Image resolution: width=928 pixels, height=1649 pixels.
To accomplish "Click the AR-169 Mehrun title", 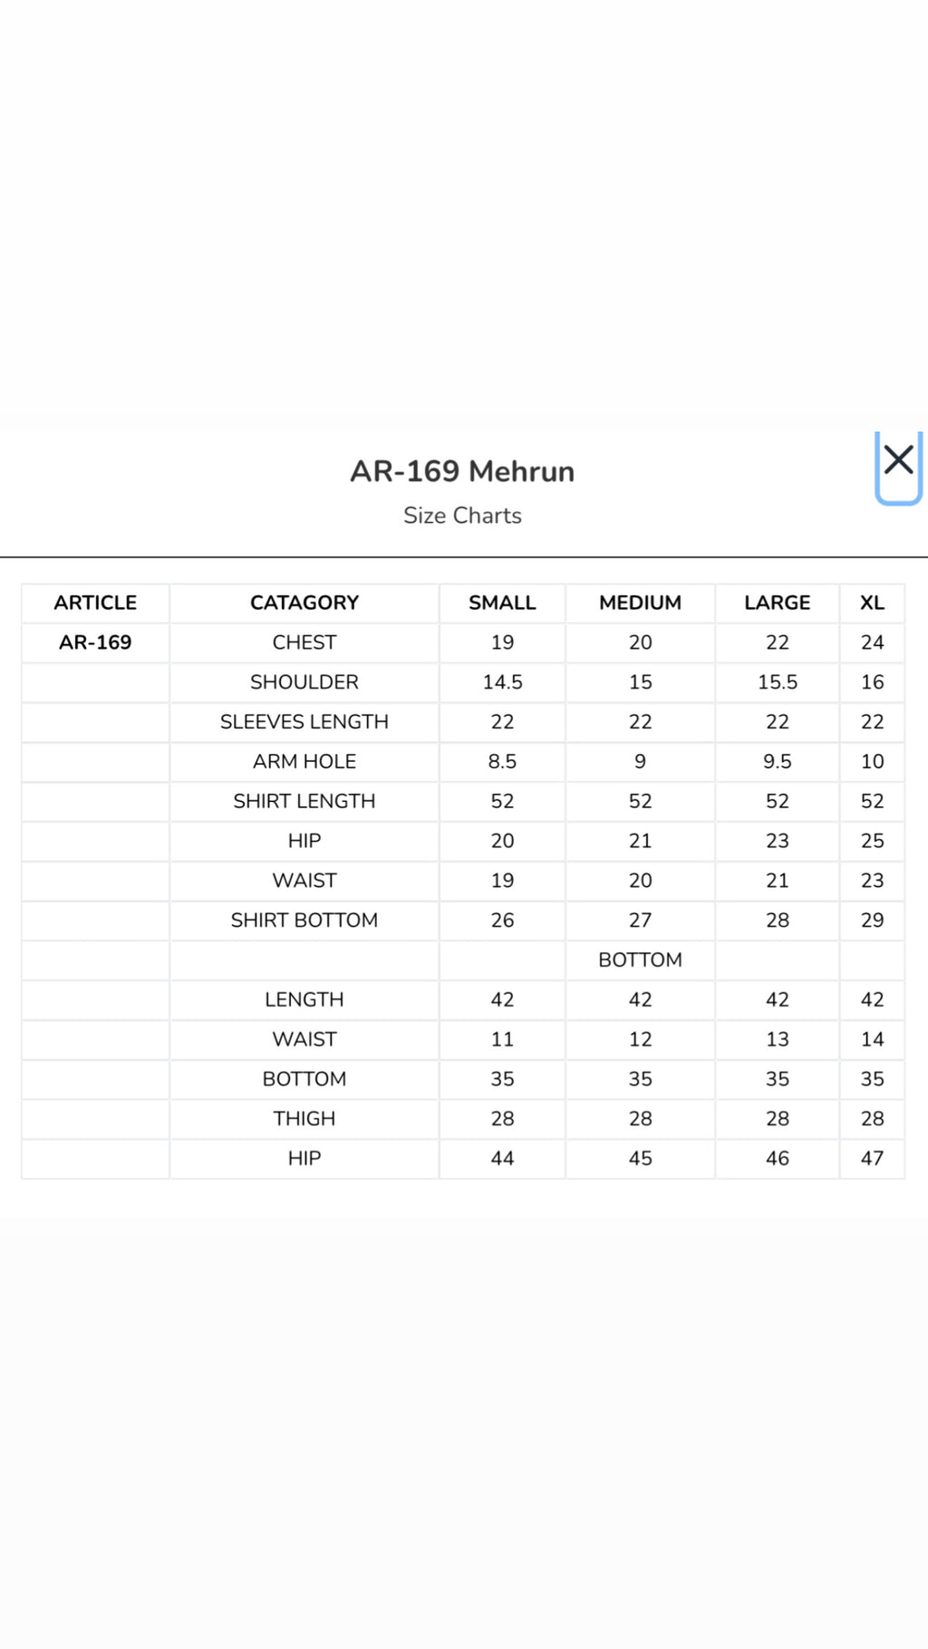I will 462,471.
